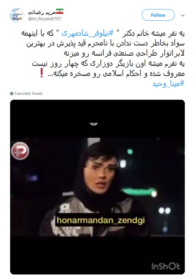Click the green light in the video background
The image size is (196, 279).
(130, 152)
